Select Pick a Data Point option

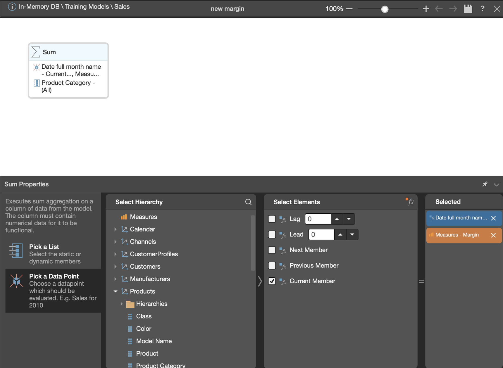click(53, 291)
